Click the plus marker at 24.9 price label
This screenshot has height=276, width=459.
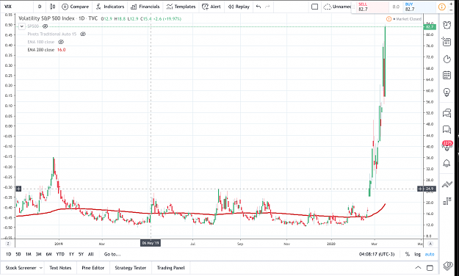(x=420, y=189)
